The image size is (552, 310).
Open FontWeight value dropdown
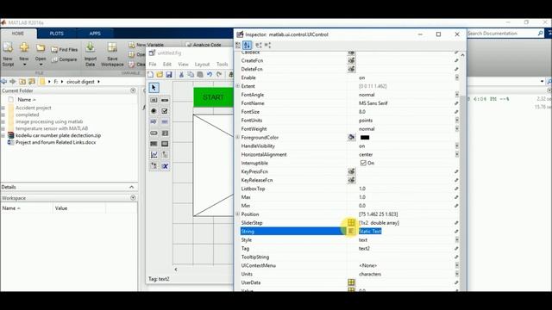(456, 129)
